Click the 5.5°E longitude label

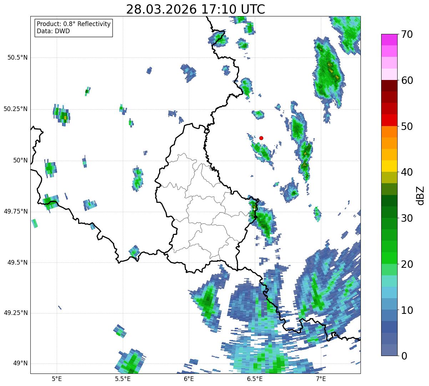pos(123,379)
